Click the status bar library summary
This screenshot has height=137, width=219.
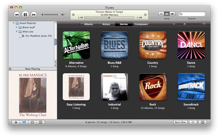(108, 122)
